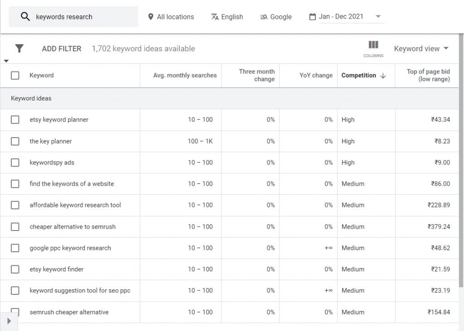464x331 pixels.
Task: Check the etsy keyword planner row checkbox
Action: (x=14, y=120)
